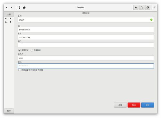Select the 'h...' item in the host list
The image size is (161, 118).
click(x=6, y=19)
